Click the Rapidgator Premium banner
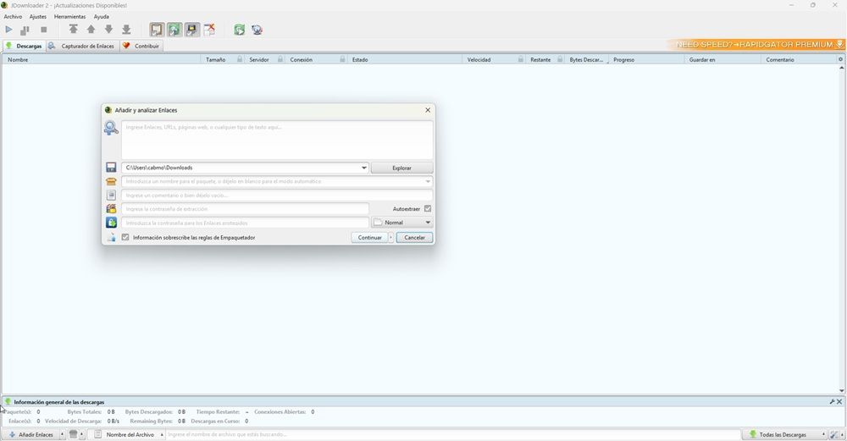The height and width of the screenshot is (441, 847). pos(756,44)
